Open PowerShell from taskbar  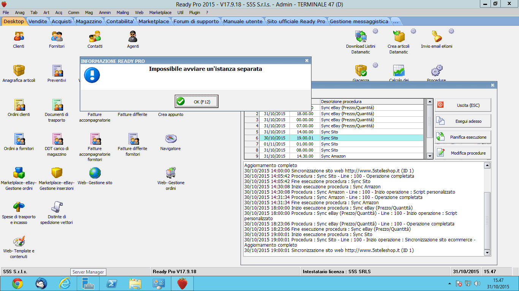111,283
